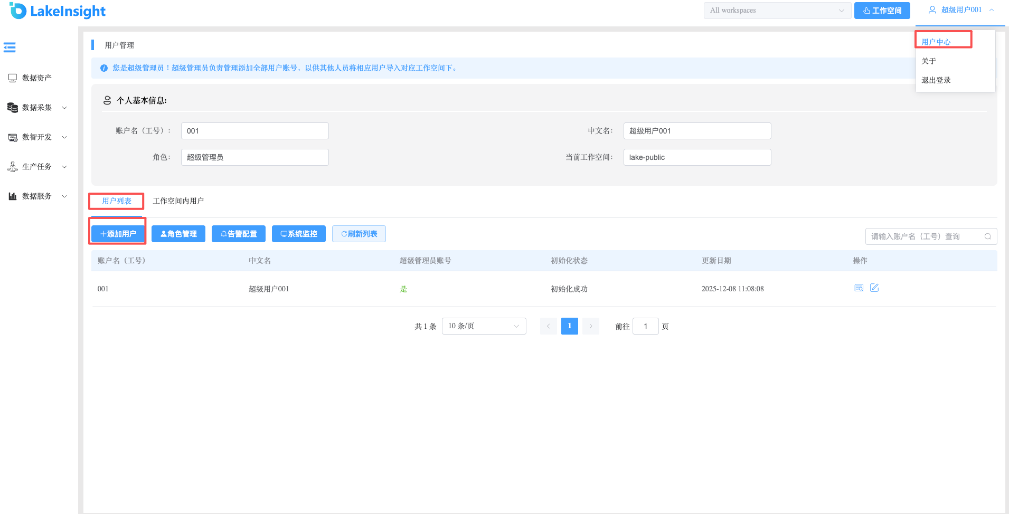
Task: Open the LakeInsight logo home
Action: pyautogui.click(x=58, y=11)
